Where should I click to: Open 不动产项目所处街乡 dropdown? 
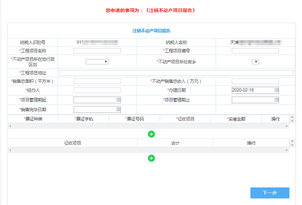[255, 62]
